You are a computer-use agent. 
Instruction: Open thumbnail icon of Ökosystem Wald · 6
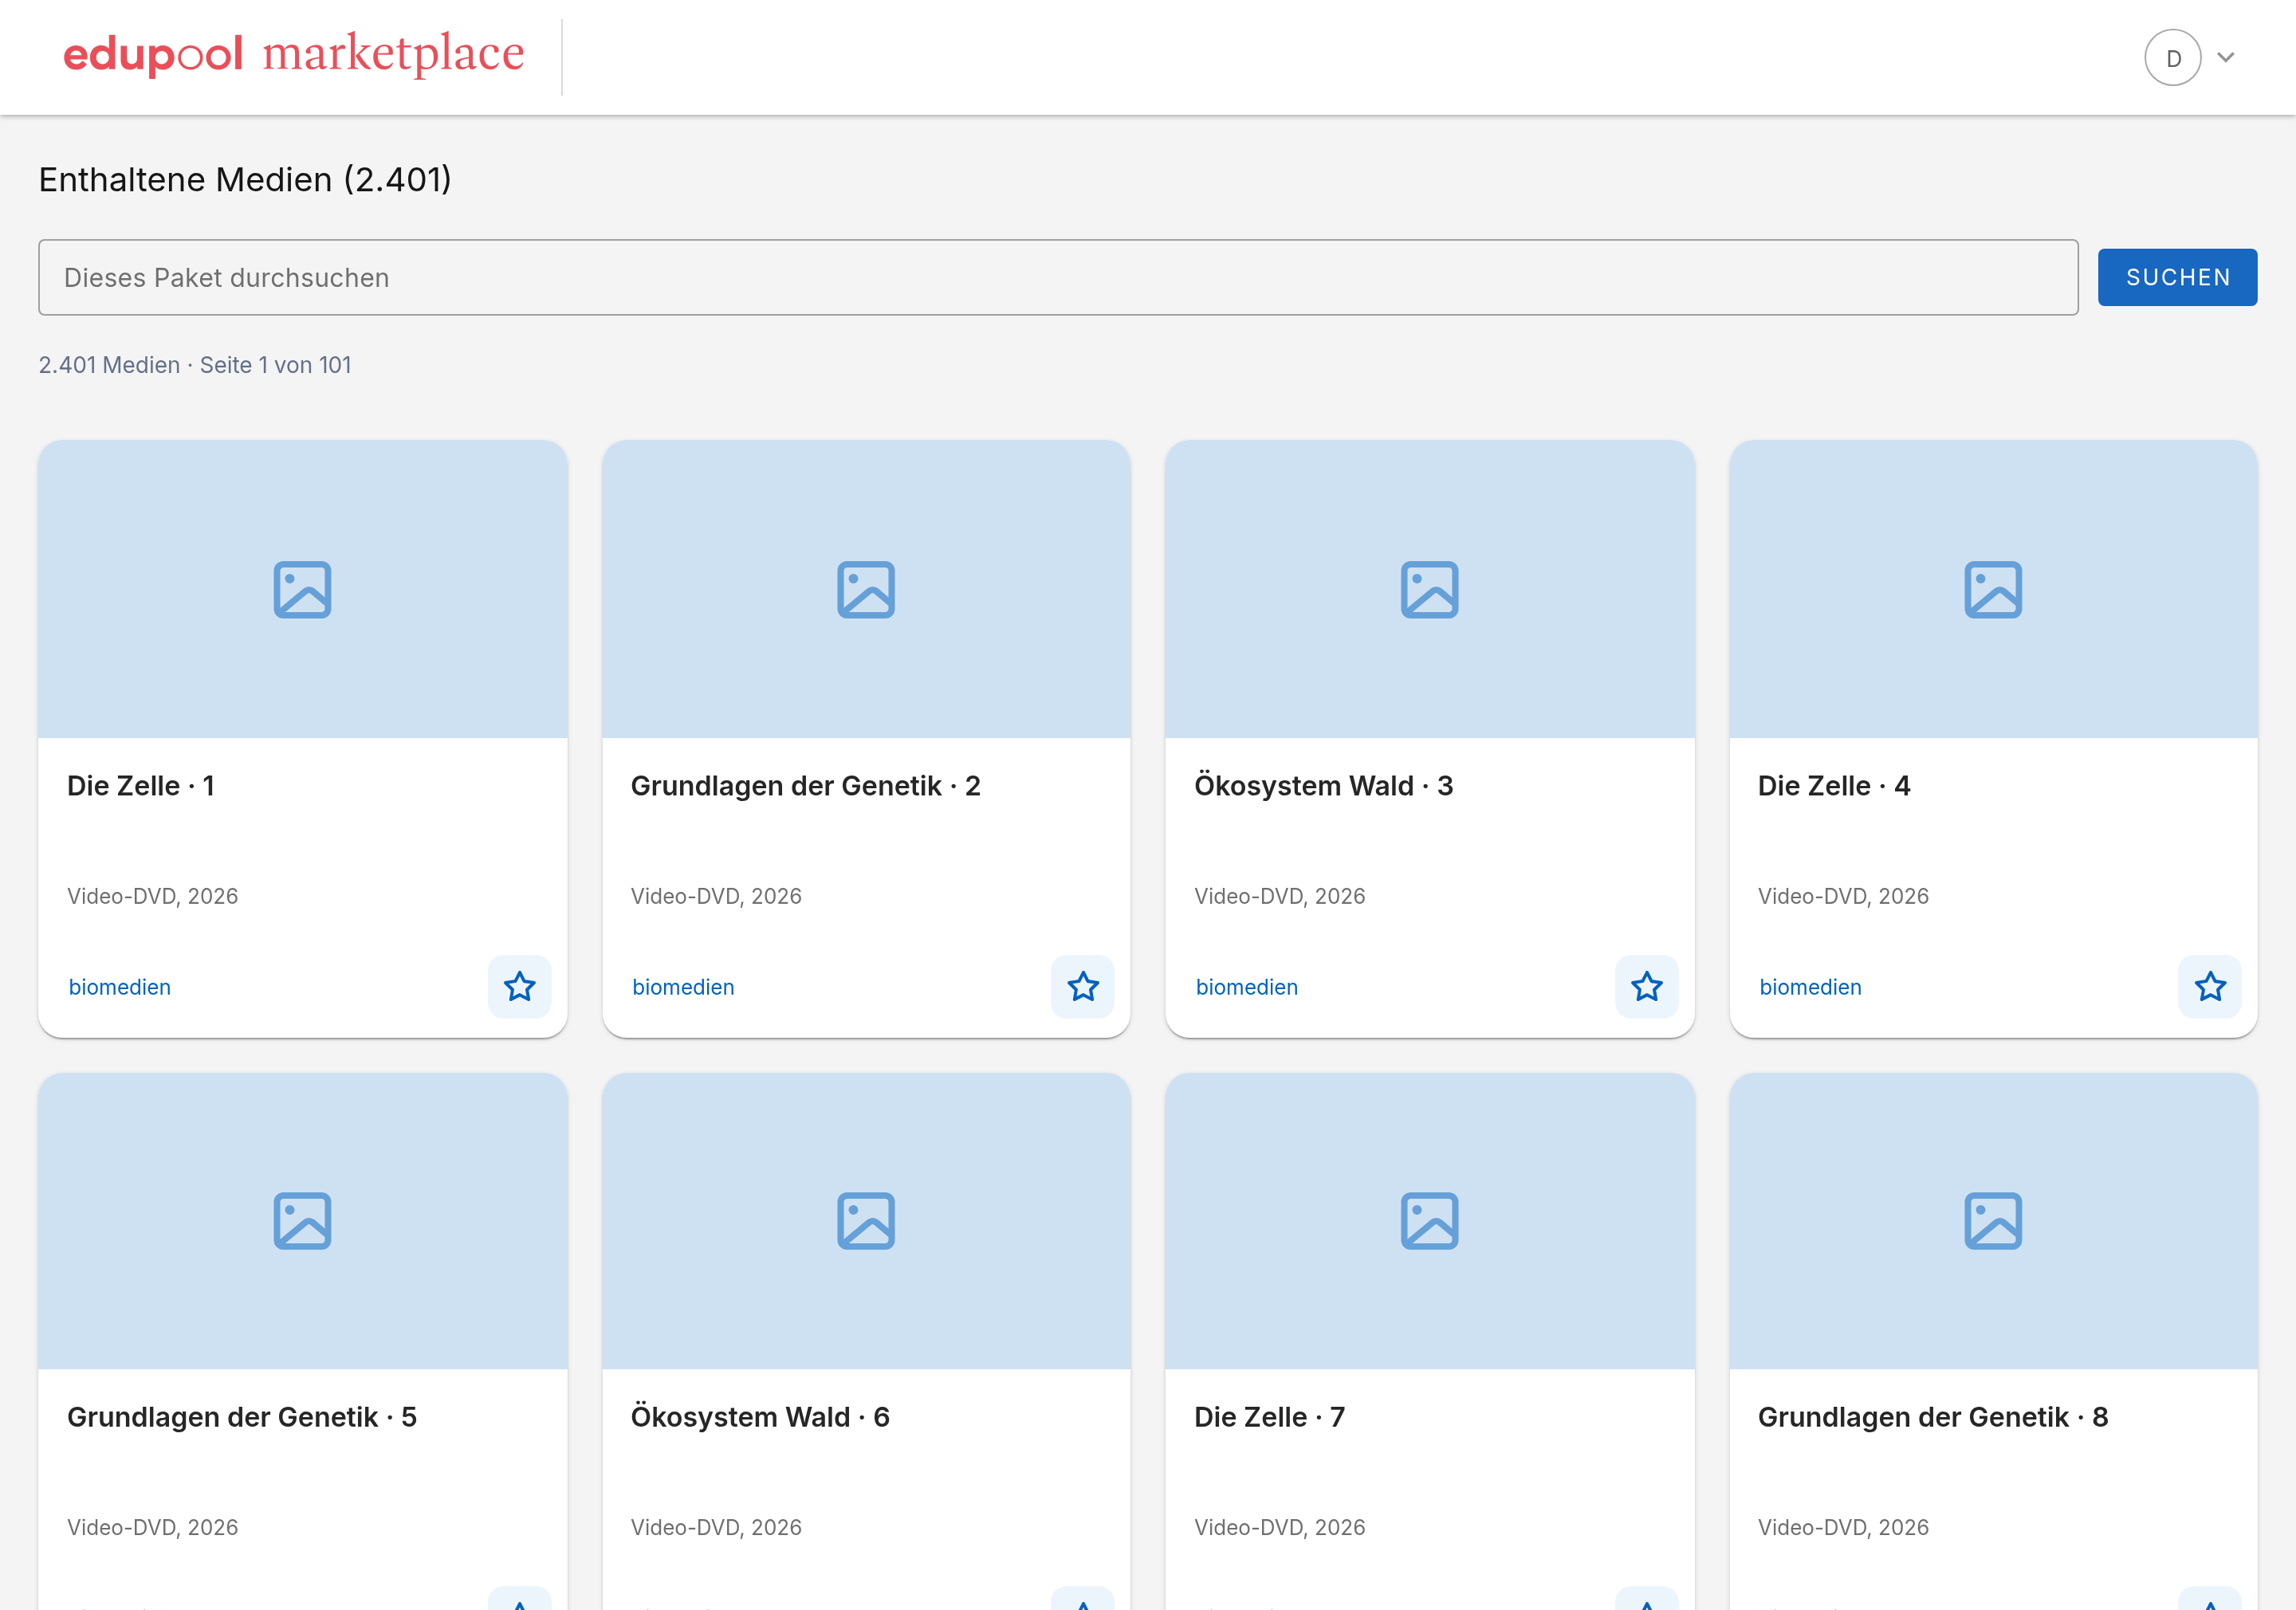tap(866, 1220)
